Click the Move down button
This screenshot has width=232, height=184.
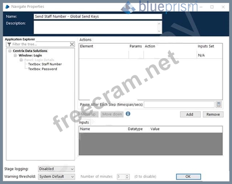(112, 114)
